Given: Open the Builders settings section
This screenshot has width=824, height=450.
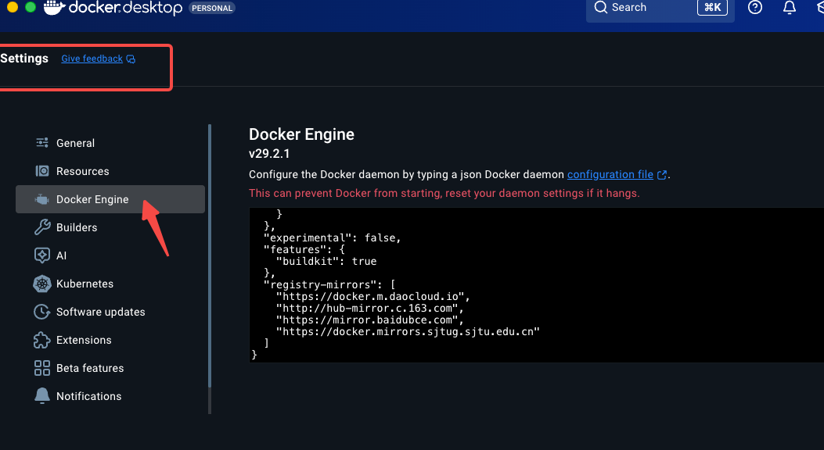Looking at the screenshot, I should [x=110, y=227].
